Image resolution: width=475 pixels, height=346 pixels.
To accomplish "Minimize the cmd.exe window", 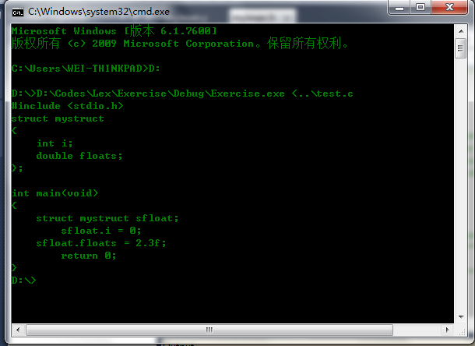I will (399, 7).
